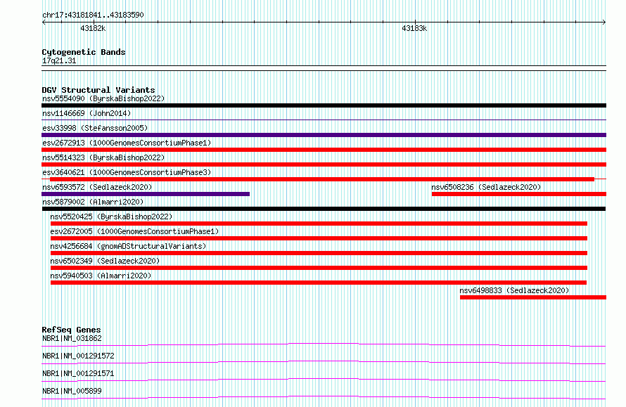Click the chr17:43181841..43183590 coordinate label
Screen dimensions: 626x407
click(x=93, y=15)
